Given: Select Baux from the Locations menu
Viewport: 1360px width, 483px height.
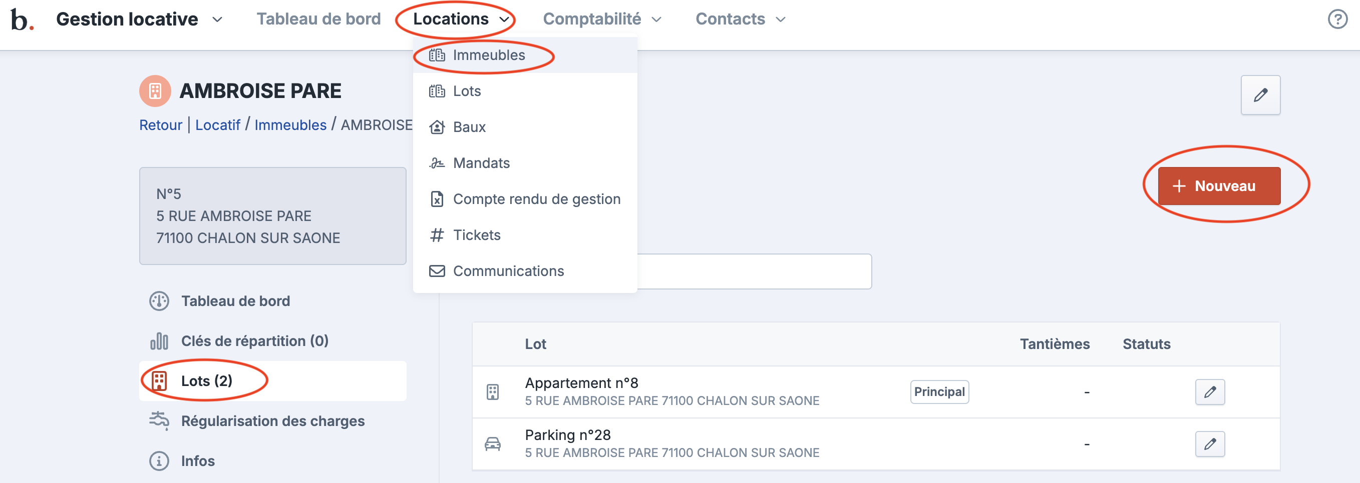Looking at the screenshot, I should pyautogui.click(x=469, y=127).
